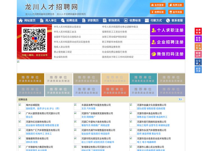Open the red 收费标准 side widget
The width and height of the screenshot is (202, 151).
(198, 31)
